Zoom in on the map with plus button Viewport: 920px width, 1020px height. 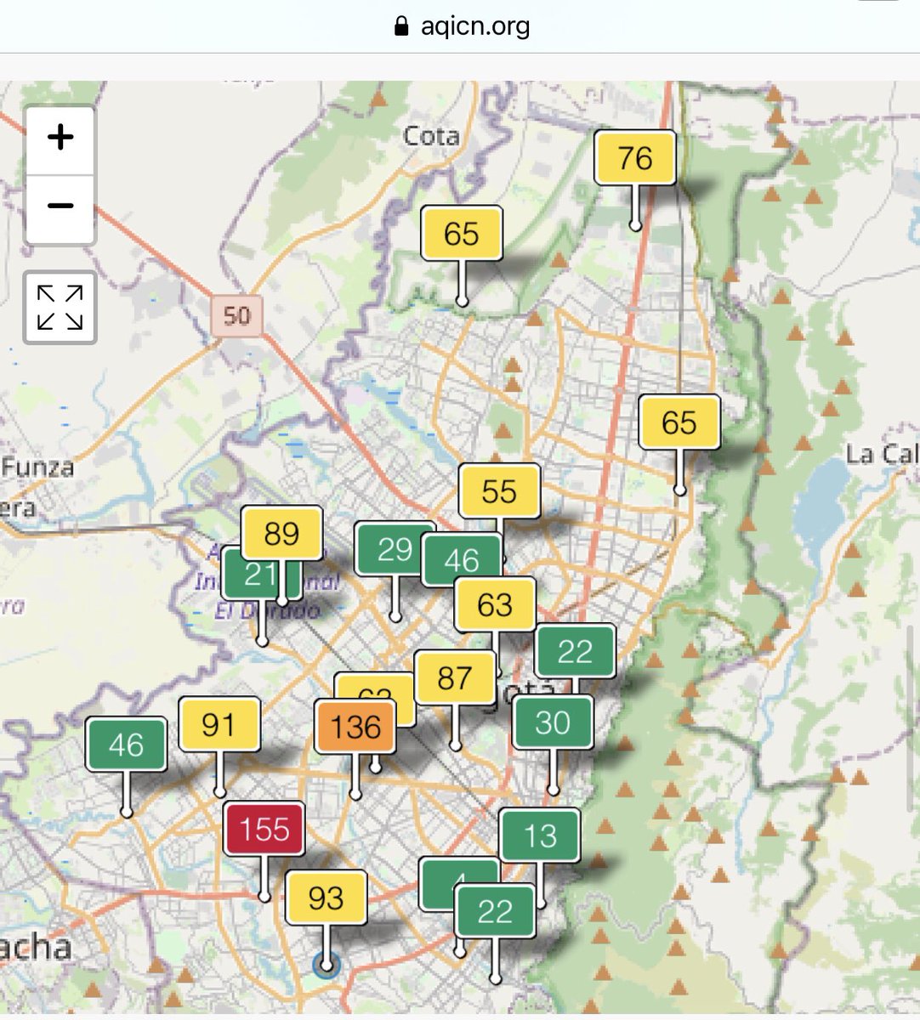click(x=60, y=139)
